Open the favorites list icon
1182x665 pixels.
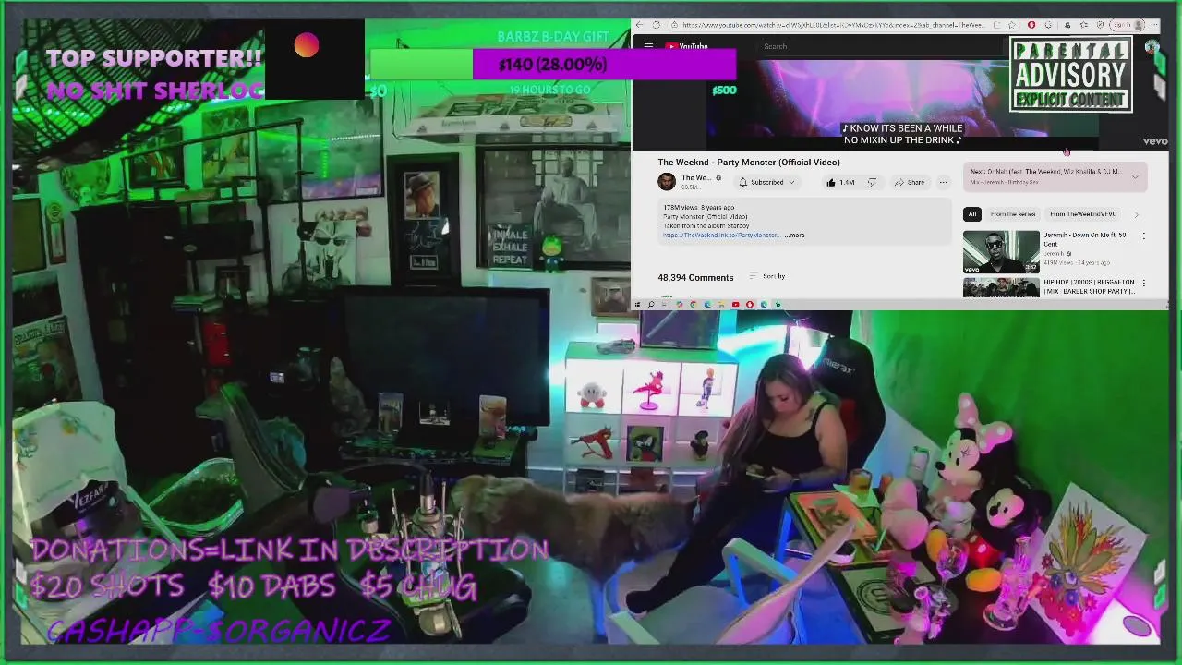[1084, 25]
